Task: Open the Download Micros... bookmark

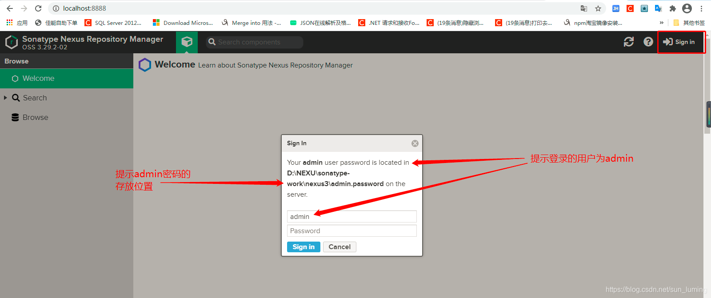Action: [x=183, y=23]
